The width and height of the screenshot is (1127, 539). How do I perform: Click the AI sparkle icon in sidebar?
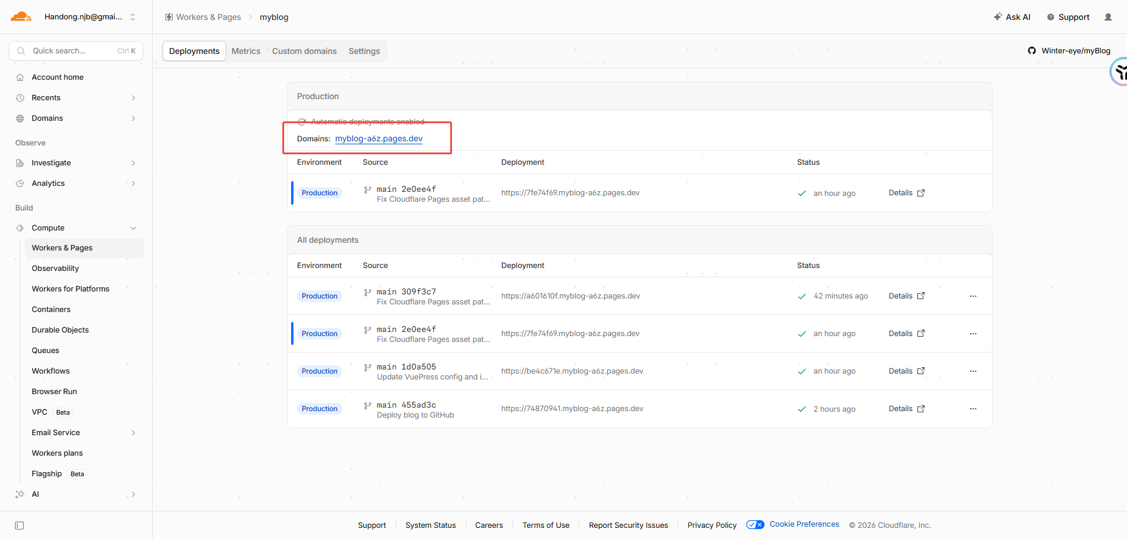point(20,494)
